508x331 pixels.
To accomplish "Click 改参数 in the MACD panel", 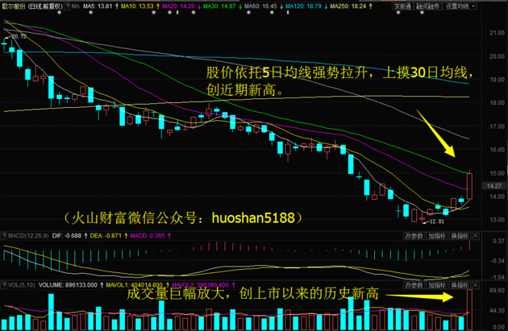I will point(414,236).
